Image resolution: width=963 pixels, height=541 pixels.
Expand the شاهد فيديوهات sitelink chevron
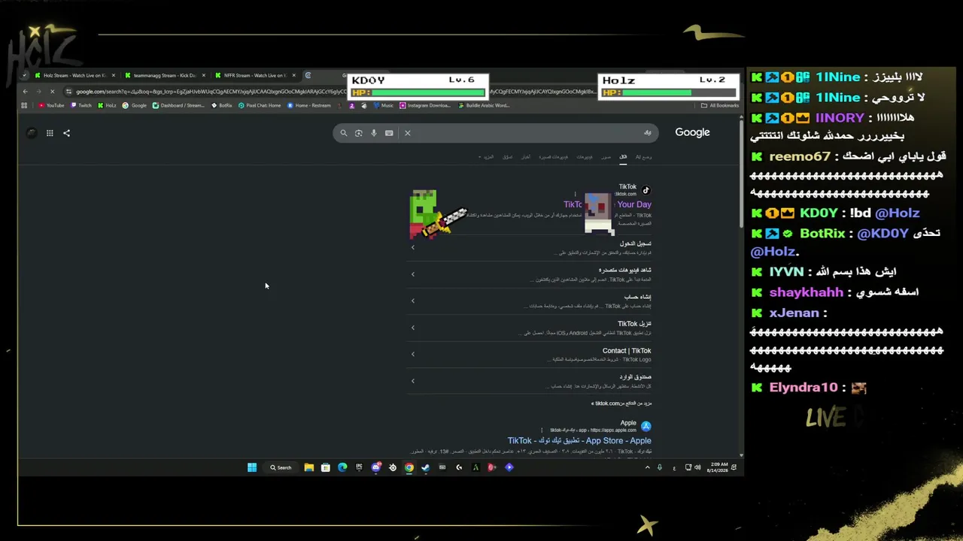(x=413, y=274)
